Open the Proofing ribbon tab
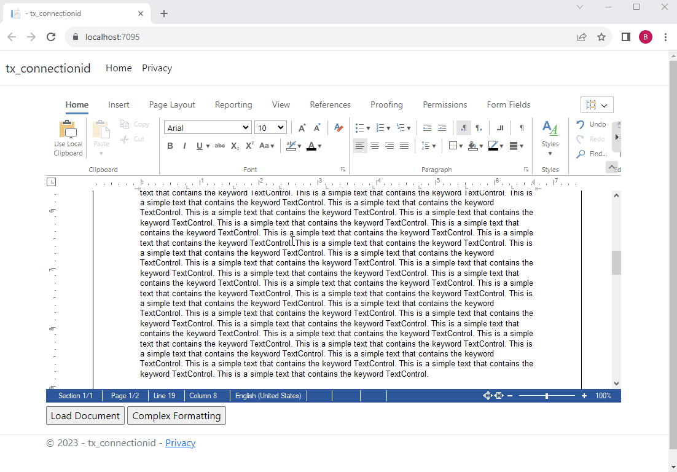The image size is (677, 472). point(386,104)
